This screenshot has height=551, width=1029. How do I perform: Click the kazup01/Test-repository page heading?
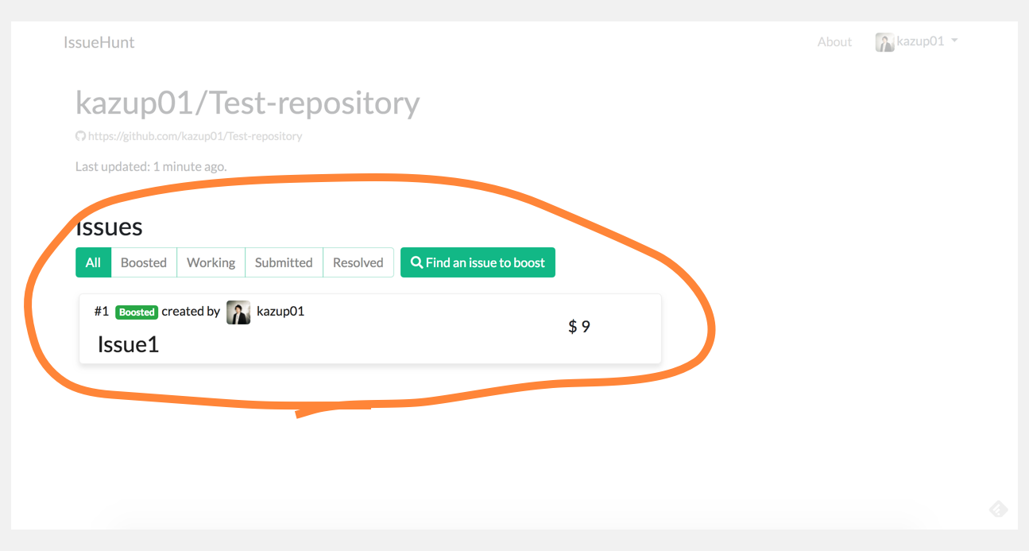(247, 103)
